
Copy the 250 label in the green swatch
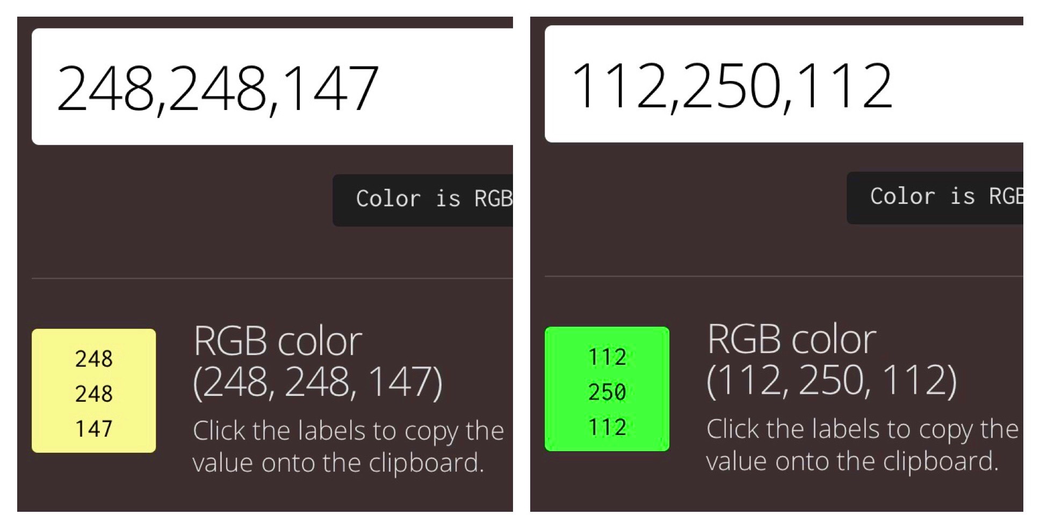tap(608, 392)
